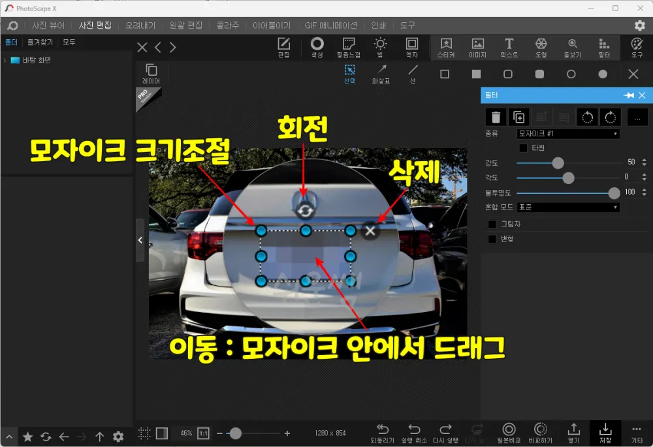Open the 혼합 모드 blend mode dropdown
653x447 pixels.
click(x=567, y=207)
